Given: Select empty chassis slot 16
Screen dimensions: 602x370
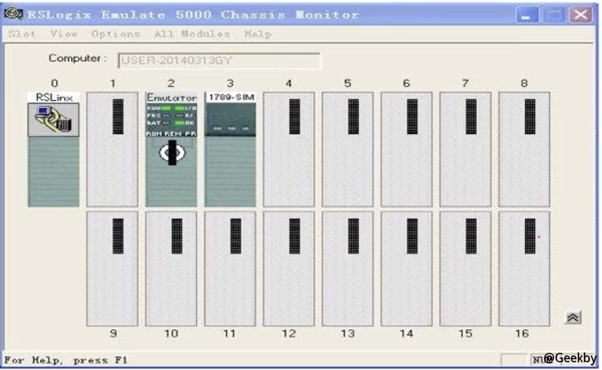Looking at the screenshot, I should click(x=524, y=268).
